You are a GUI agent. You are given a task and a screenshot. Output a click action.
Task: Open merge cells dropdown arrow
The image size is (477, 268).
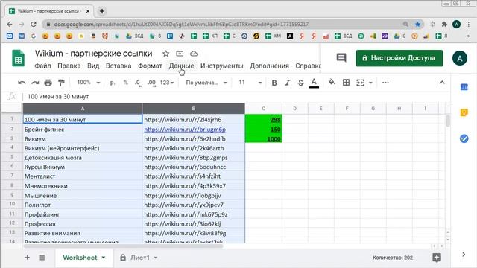pyautogui.click(x=370, y=83)
